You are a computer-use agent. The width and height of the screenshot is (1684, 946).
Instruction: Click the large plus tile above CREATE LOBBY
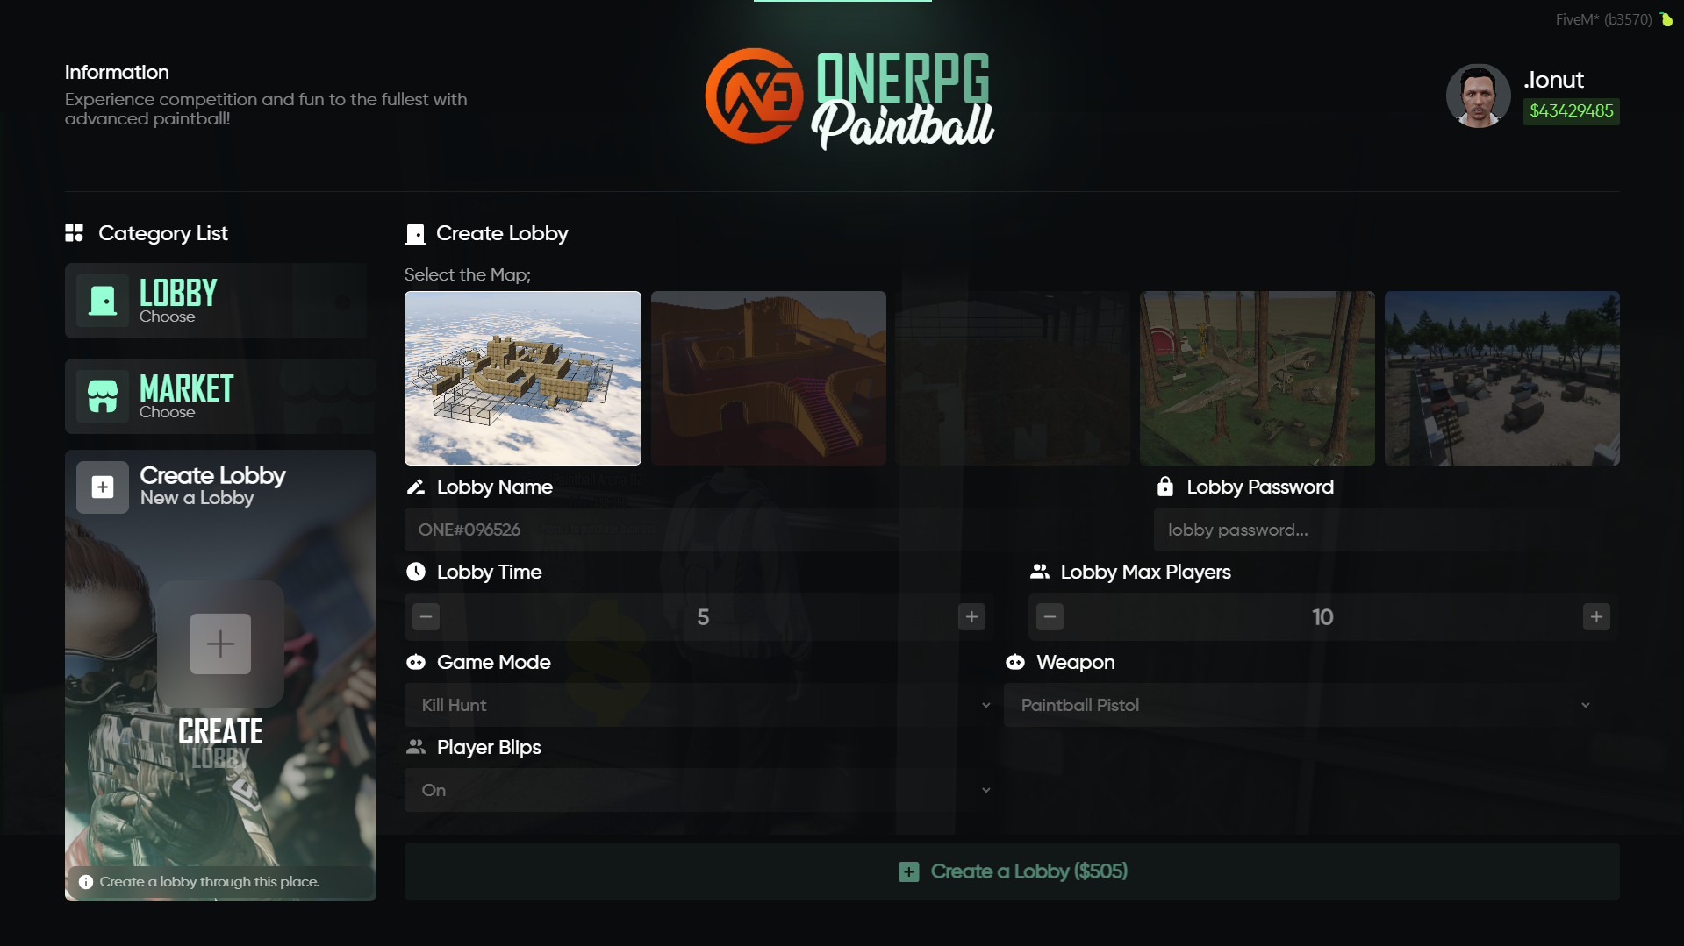pos(220,644)
